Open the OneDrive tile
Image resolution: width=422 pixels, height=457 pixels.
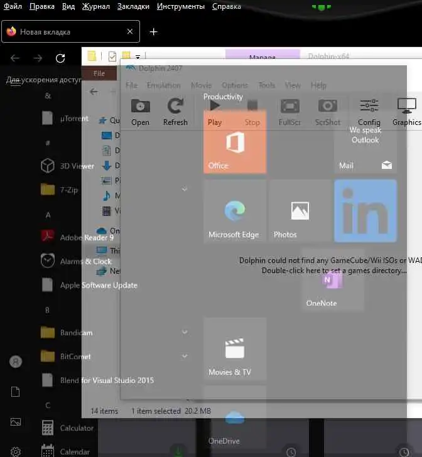[235, 417]
